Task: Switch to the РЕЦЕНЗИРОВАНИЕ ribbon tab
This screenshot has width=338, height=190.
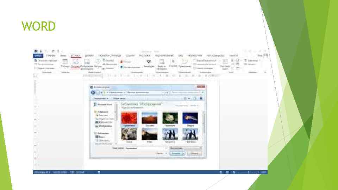Action: 164,56
